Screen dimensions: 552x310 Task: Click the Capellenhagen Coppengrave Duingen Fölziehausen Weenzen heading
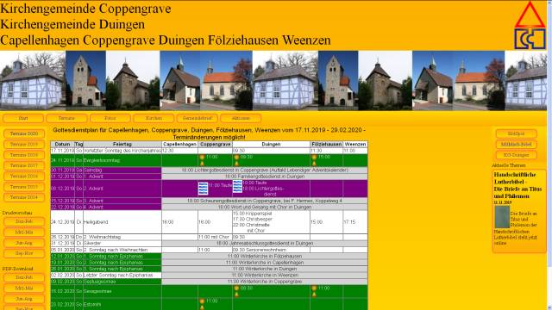[166, 40]
